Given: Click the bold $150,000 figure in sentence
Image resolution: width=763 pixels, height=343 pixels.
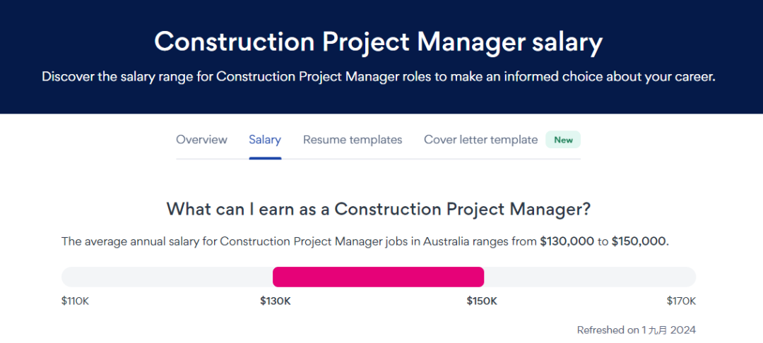Looking at the screenshot, I should 639,241.
